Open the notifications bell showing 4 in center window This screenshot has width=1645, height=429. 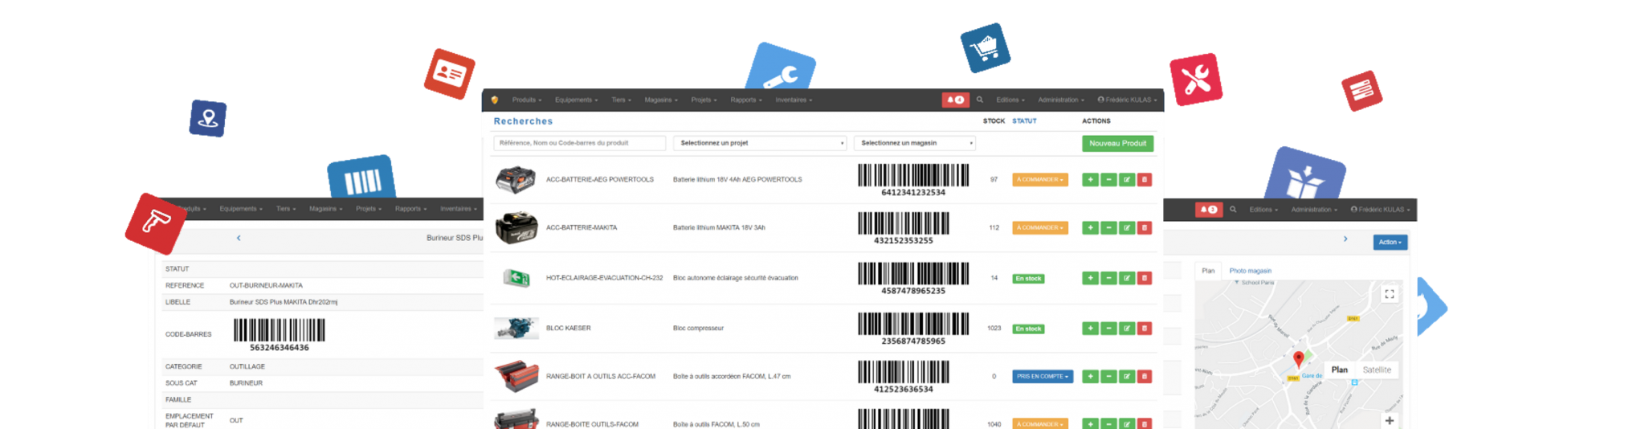point(955,100)
